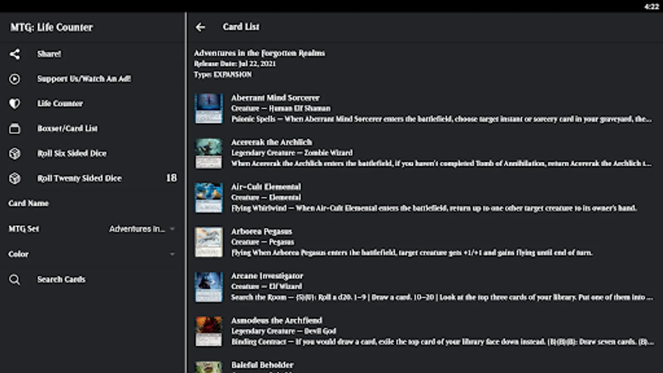Tap the Share icon in sidebar
Image resolution: width=663 pixels, height=373 pixels.
coord(15,54)
